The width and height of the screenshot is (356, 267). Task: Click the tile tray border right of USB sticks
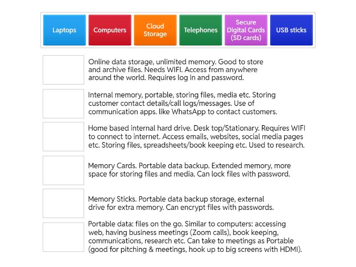coord(314,30)
